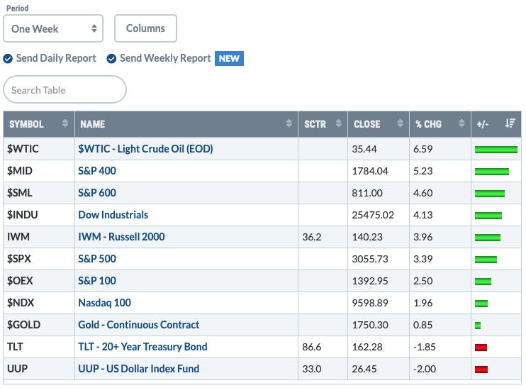Click the SCTR value 36.2
526x388 pixels.
click(x=312, y=237)
